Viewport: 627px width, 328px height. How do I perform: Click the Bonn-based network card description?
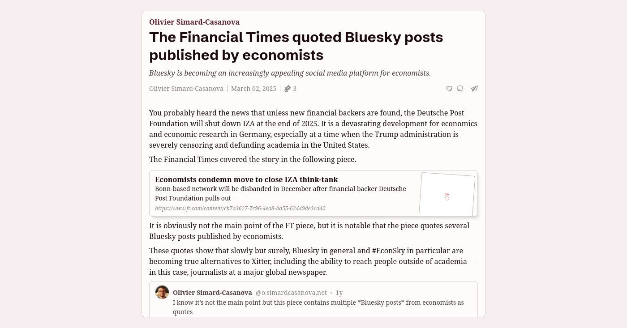[x=280, y=193]
